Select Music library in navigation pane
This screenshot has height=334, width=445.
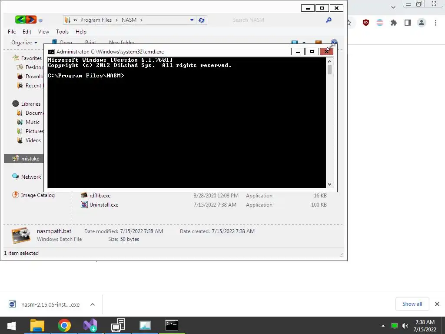tap(32, 122)
